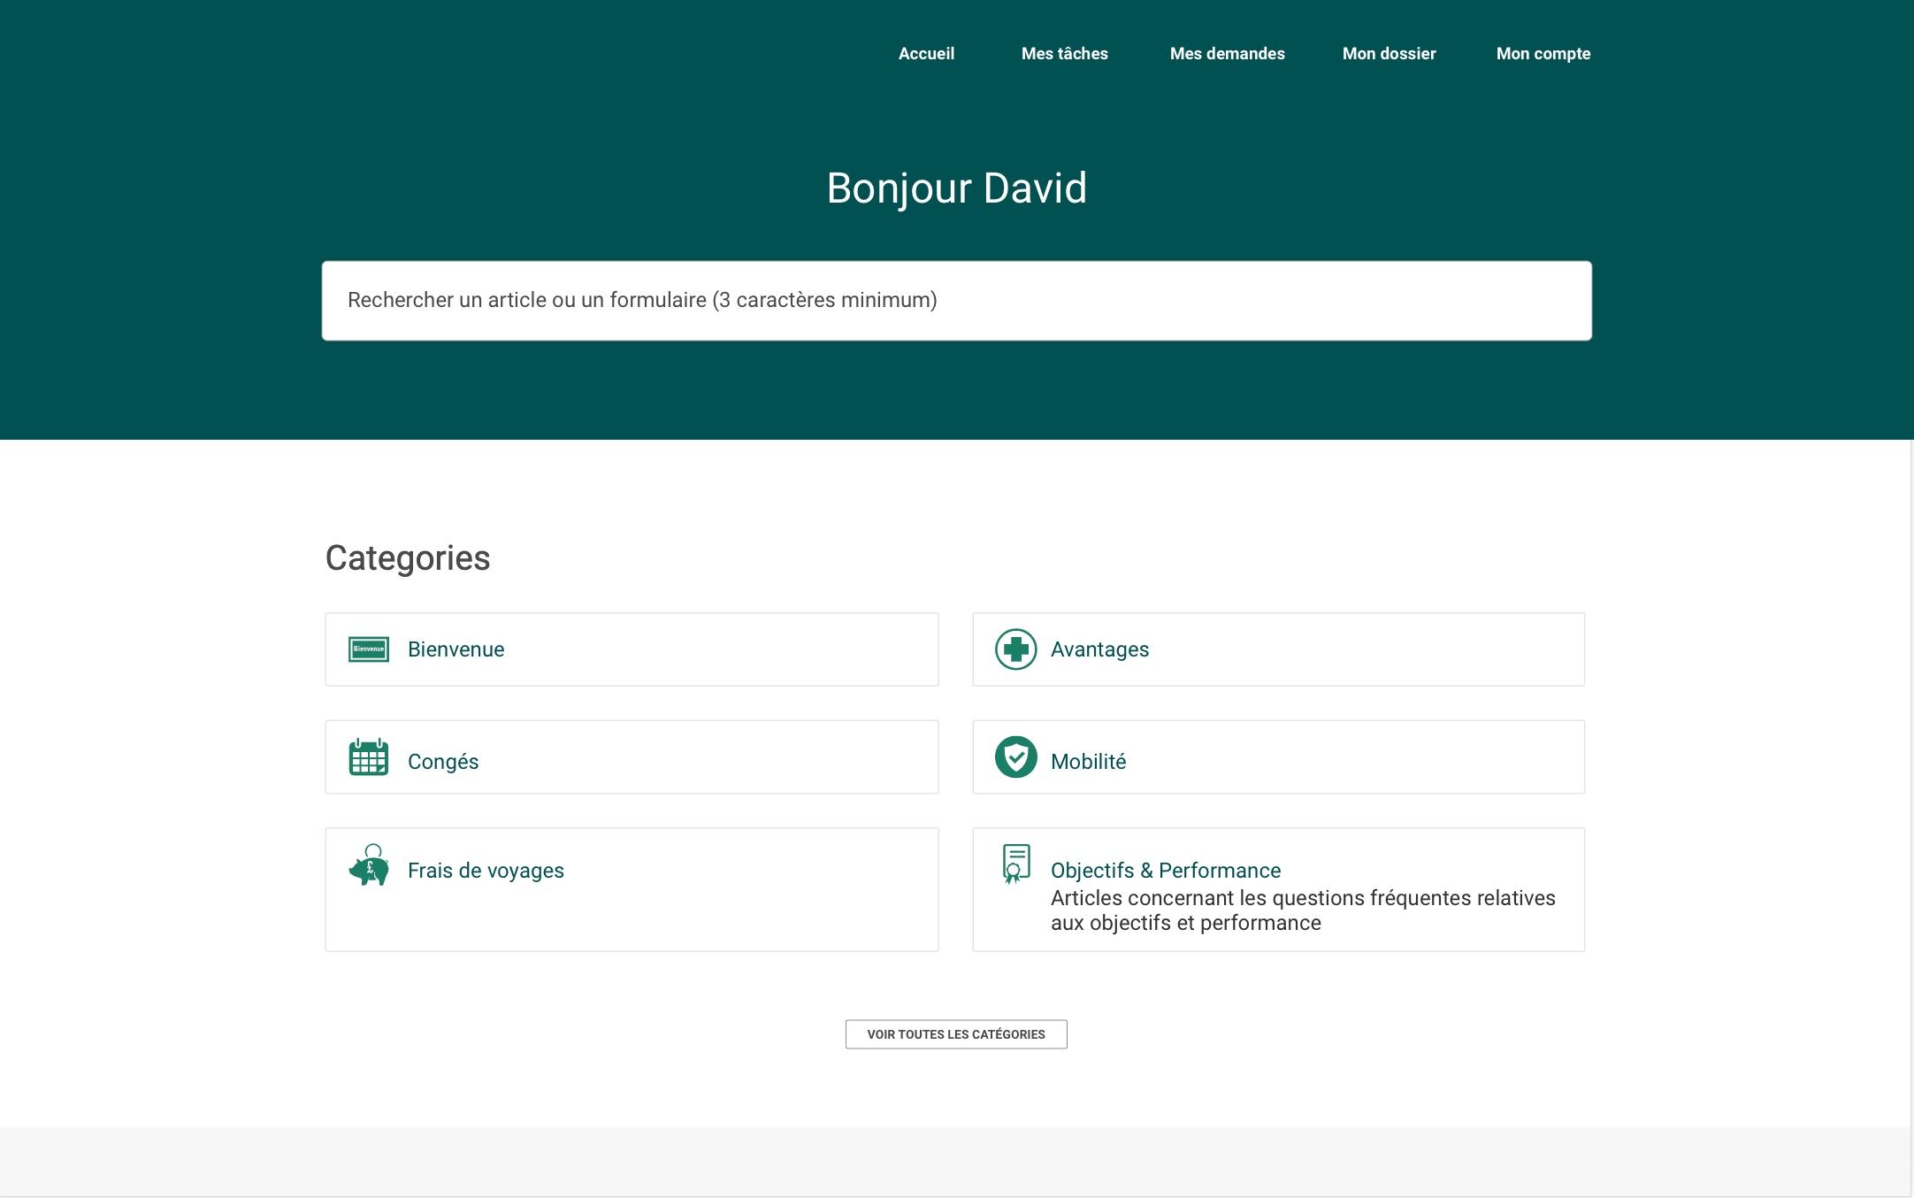This screenshot has width=1914, height=1198.
Task: Open the Frais de voyages category
Action: (485, 871)
